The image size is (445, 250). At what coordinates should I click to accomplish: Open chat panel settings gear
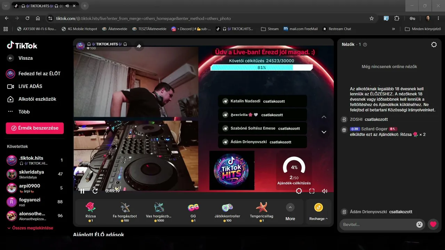(x=434, y=44)
